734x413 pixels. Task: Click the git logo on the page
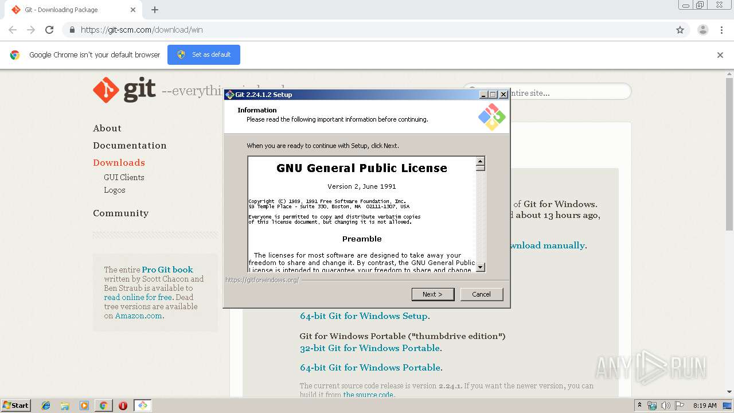click(124, 90)
